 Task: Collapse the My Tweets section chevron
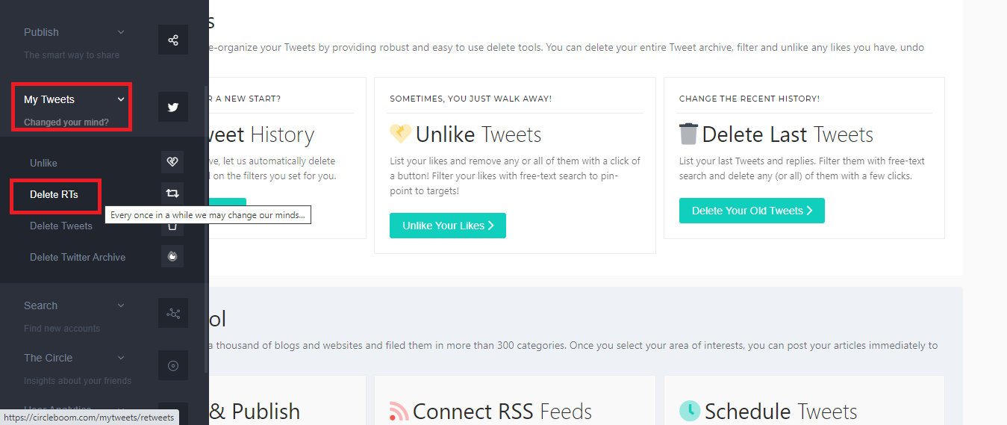[x=121, y=99]
